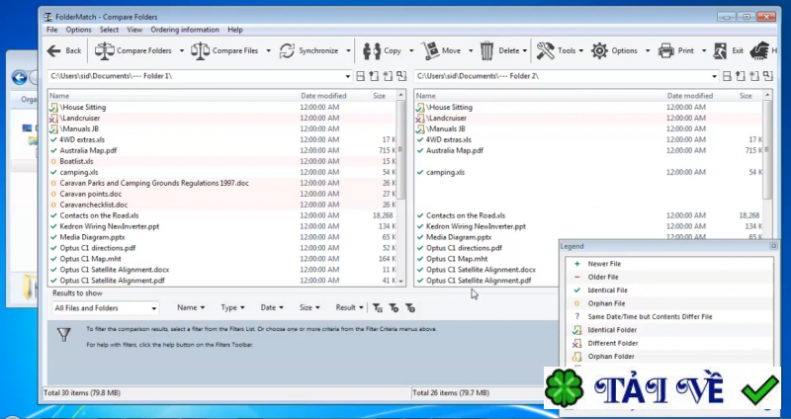Viewport: 791px width, 419px height.
Task: Sort left pane by Date modified column
Action: (323, 96)
